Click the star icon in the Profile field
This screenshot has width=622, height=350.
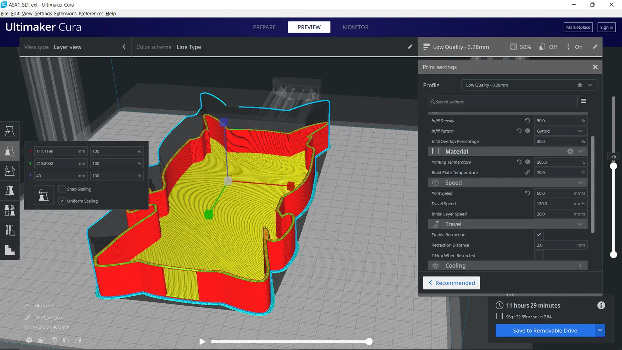pos(580,85)
